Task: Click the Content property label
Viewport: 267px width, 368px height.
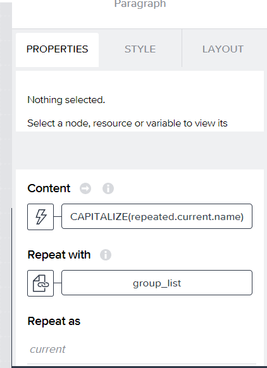Action: (49, 188)
